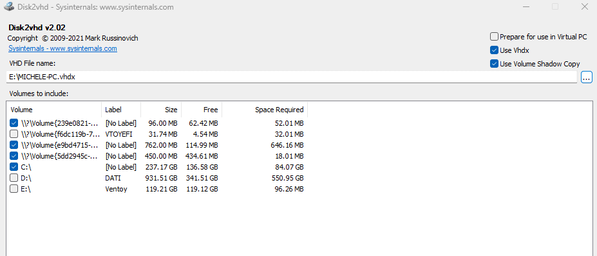597x256 pixels.
Task: Check the VTOYEFI volume checkbox
Action: tap(14, 133)
